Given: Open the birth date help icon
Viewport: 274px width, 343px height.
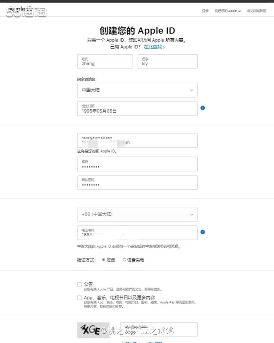Looking at the screenshot, I should coord(203,108).
